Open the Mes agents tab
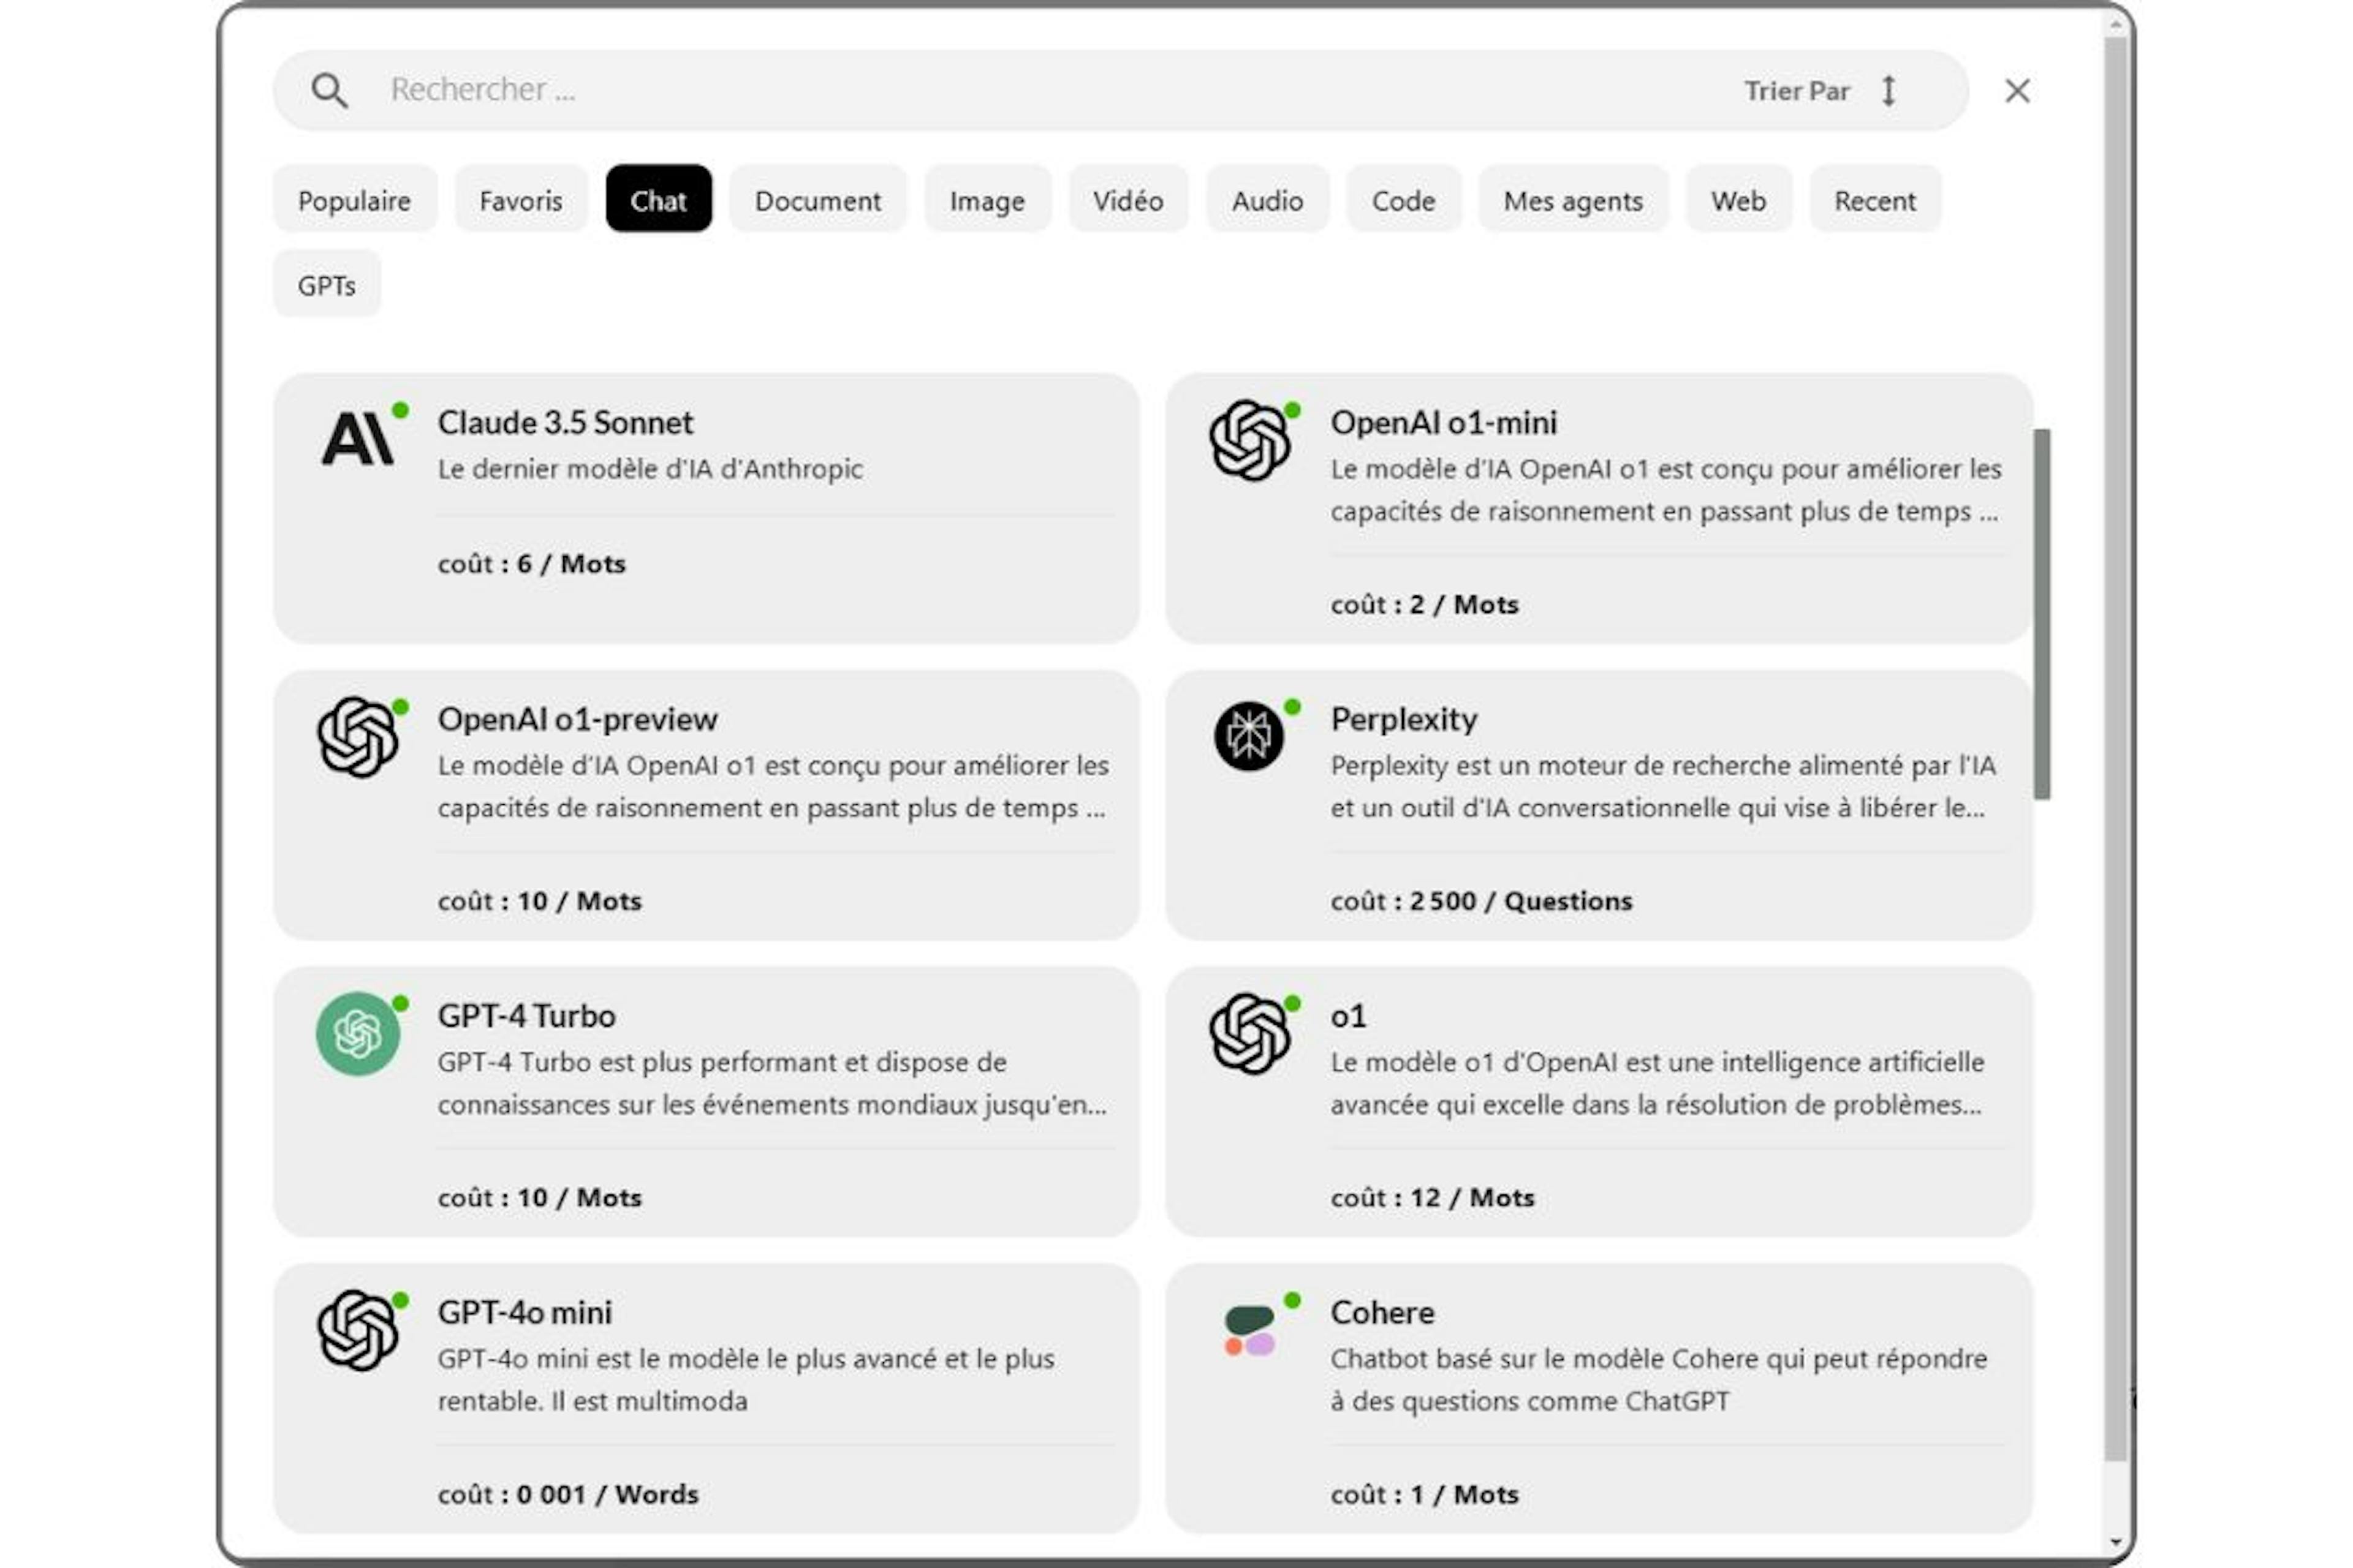This screenshot has width=2353, height=1568. pos(1573,199)
